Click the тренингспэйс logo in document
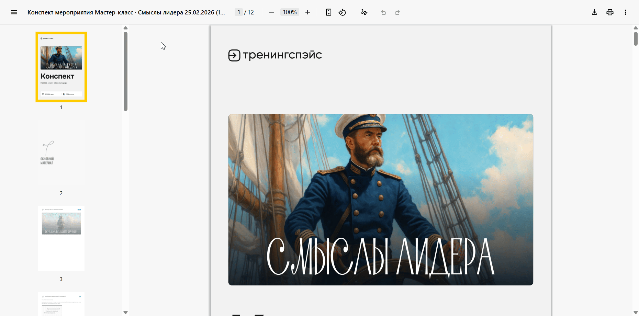639x316 pixels. click(x=275, y=55)
